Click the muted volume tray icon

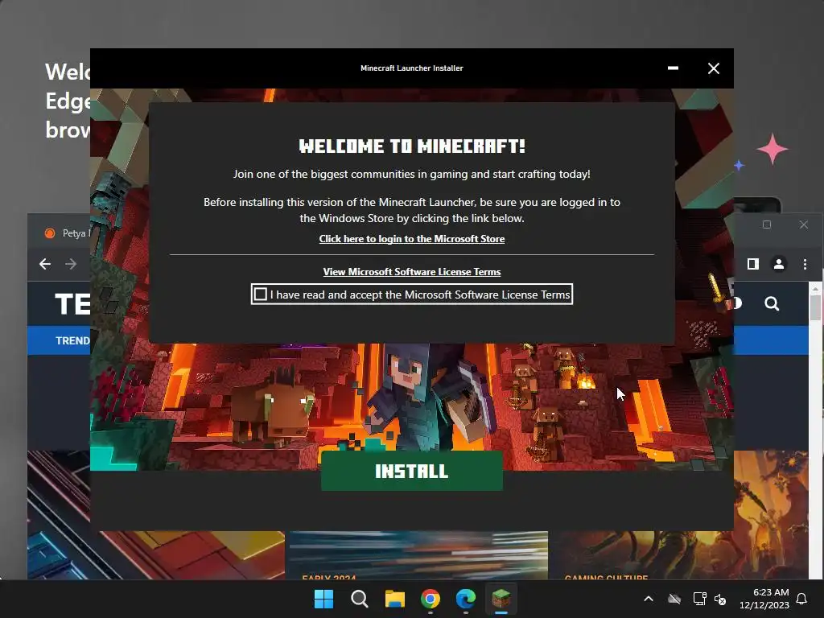pos(720,599)
